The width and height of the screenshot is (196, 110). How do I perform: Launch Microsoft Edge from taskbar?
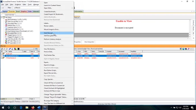(21, 107)
